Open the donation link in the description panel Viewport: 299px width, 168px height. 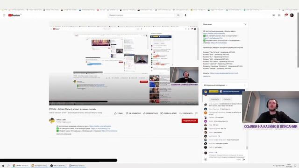tap(224, 73)
